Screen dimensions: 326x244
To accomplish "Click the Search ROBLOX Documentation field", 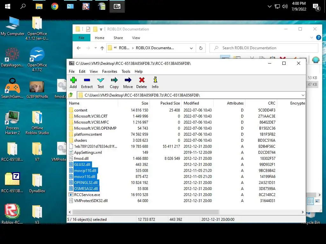I will pyautogui.click(x=264, y=48).
